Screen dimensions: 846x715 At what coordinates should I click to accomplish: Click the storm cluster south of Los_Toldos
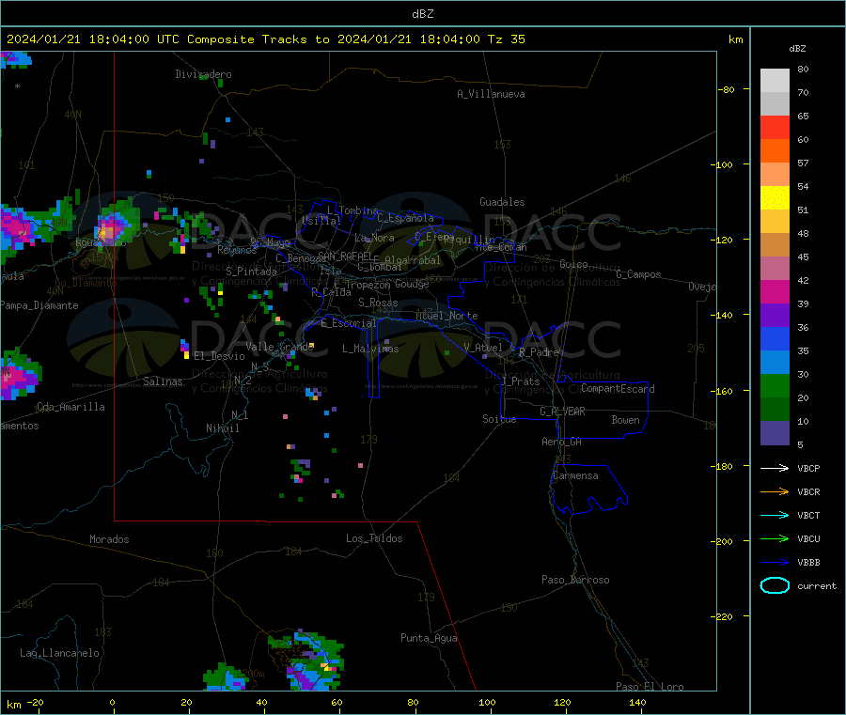(309, 660)
